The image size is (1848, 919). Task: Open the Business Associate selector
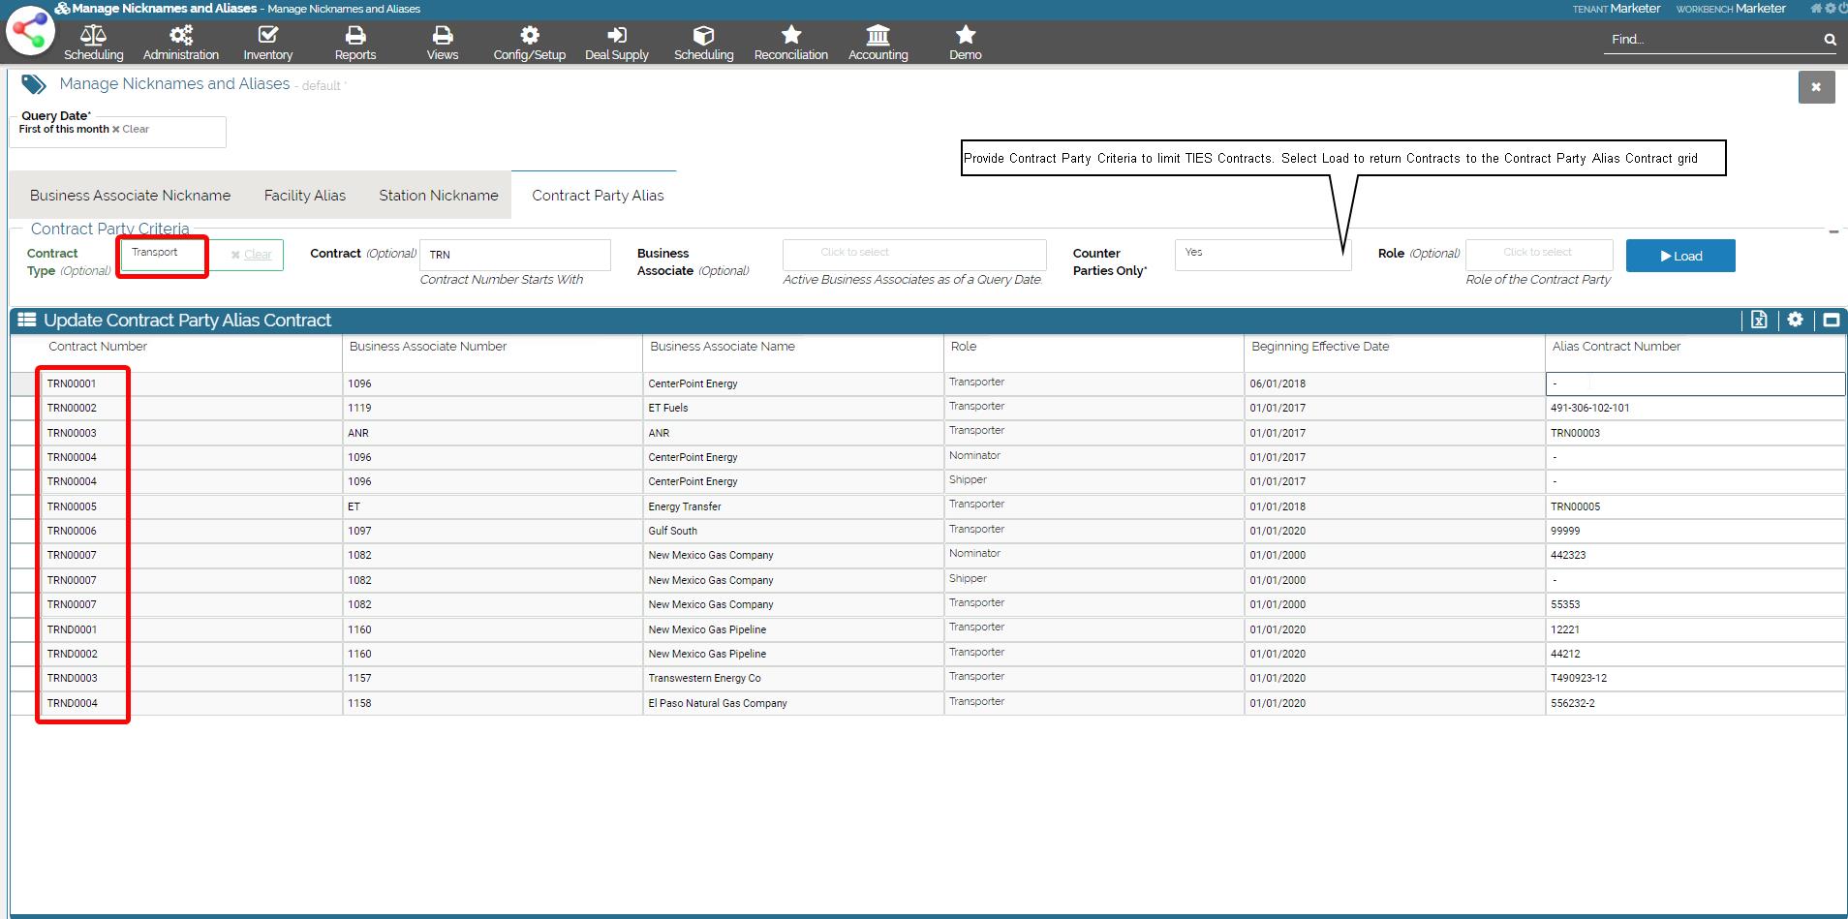pos(913,254)
